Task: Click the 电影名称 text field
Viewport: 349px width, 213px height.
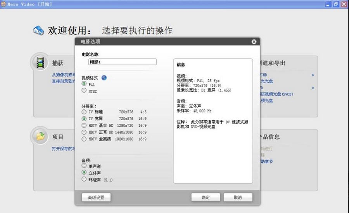Action: click(122, 62)
